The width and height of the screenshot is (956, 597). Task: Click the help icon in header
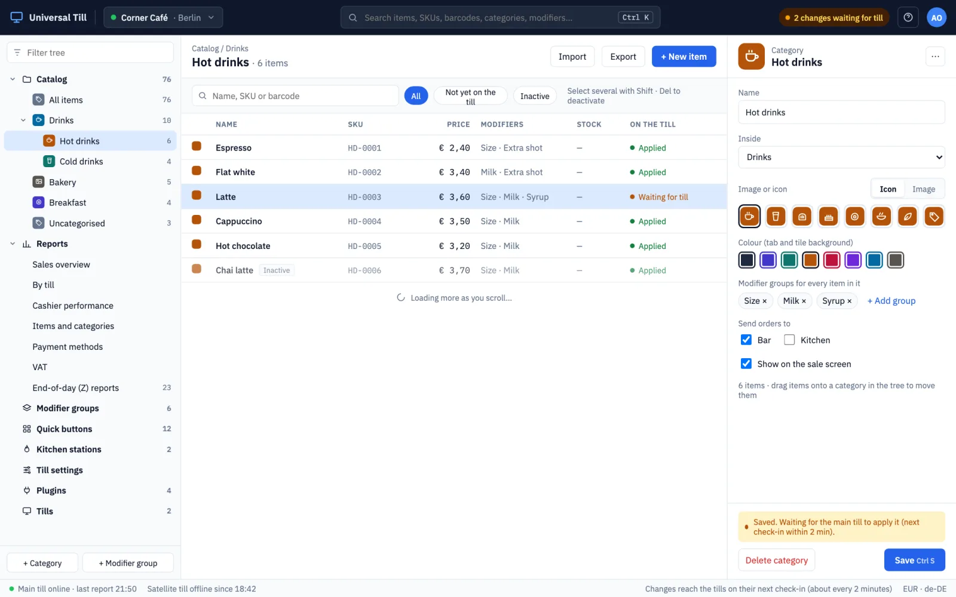908,17
